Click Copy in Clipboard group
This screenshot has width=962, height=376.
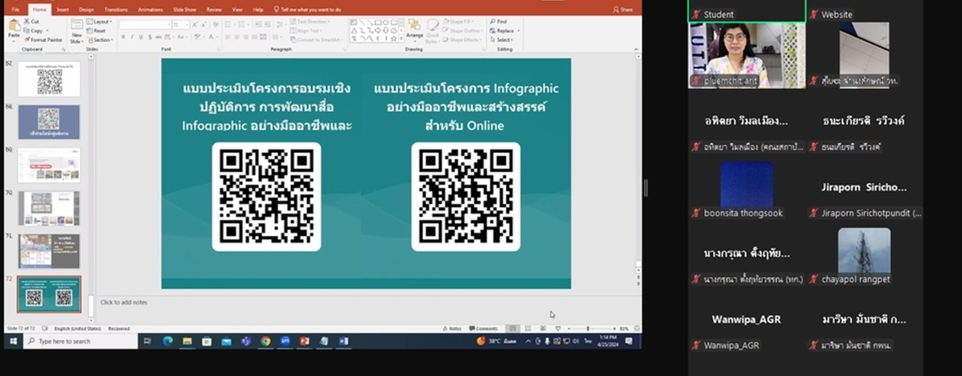coord(33,31)
